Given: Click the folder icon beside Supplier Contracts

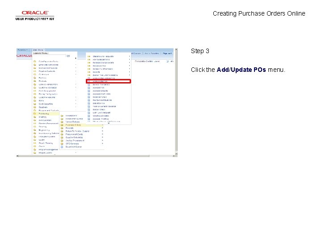Looking at the screenshot, I should (x=35, y=71).
